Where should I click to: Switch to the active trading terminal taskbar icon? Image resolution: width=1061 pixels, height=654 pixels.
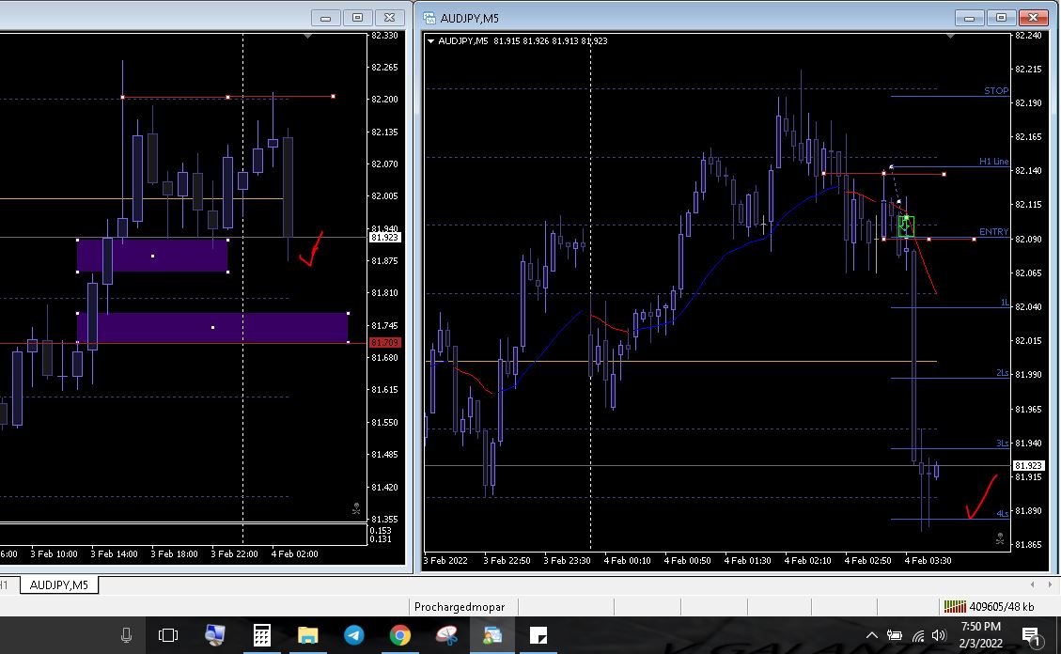tap(491, 635)
